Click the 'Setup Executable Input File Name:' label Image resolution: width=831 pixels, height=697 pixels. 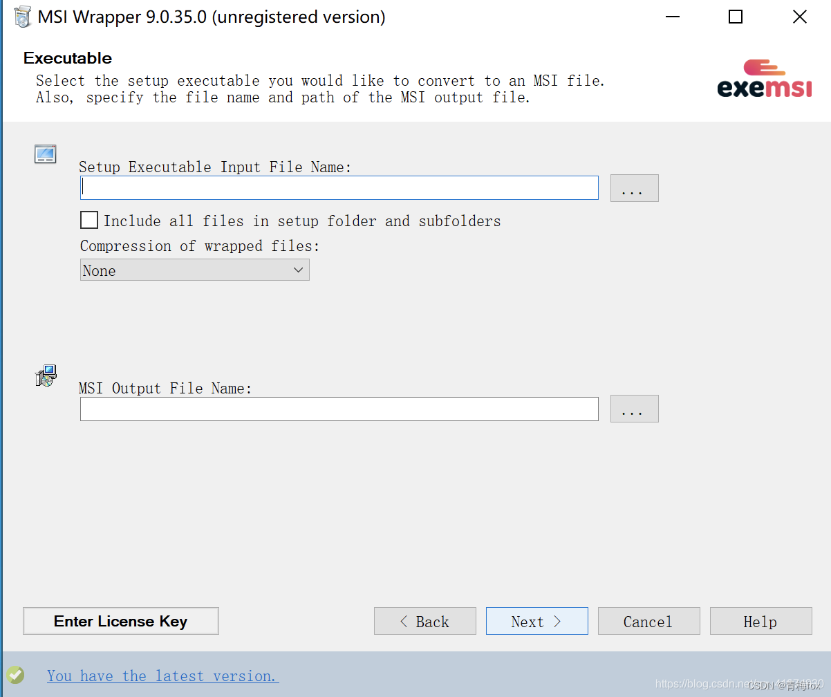coord(215,167)
